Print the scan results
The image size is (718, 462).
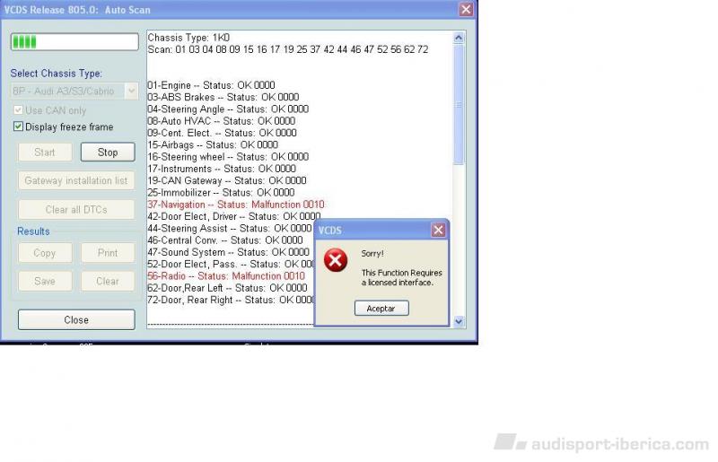pyautogui.click(x=108, y=253)
